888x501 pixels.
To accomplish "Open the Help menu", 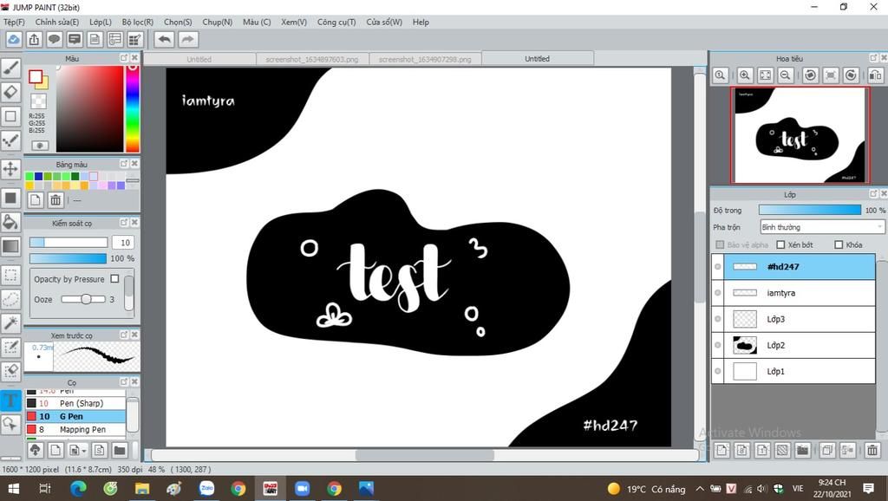I will tap(421, 22).
